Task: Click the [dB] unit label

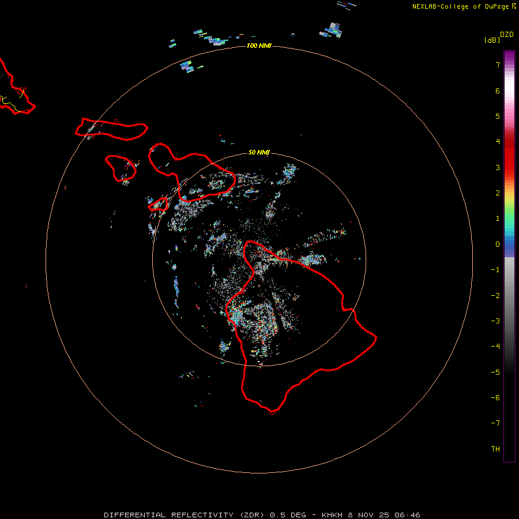Action: point(492,40)
